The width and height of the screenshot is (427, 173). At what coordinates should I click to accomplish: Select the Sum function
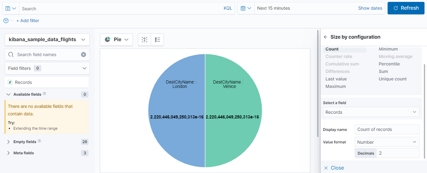383,71
